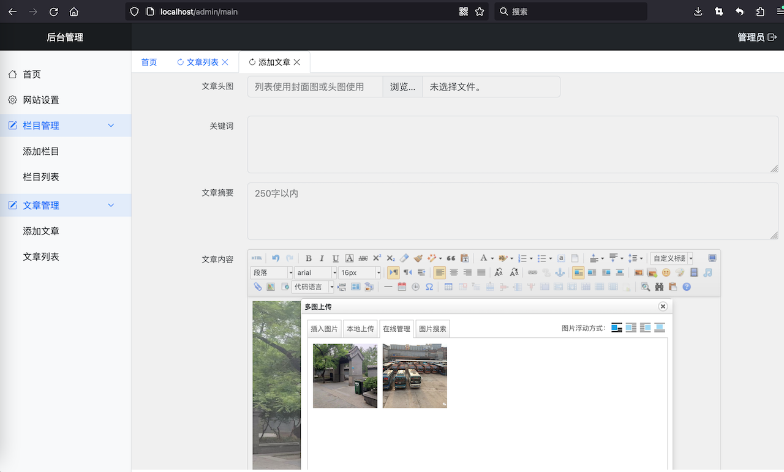Insert a table from the toolbar
The image size is (784, 472).
coord(448,287)
